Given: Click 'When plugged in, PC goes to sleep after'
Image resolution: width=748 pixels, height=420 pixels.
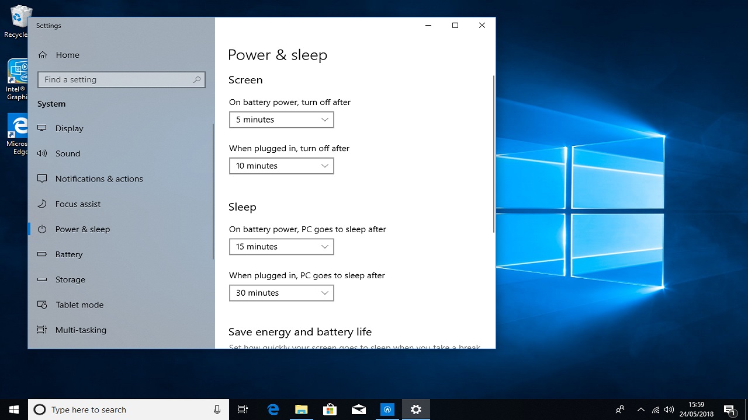Looking at the screenshot, I should click(x=307, y=275).
